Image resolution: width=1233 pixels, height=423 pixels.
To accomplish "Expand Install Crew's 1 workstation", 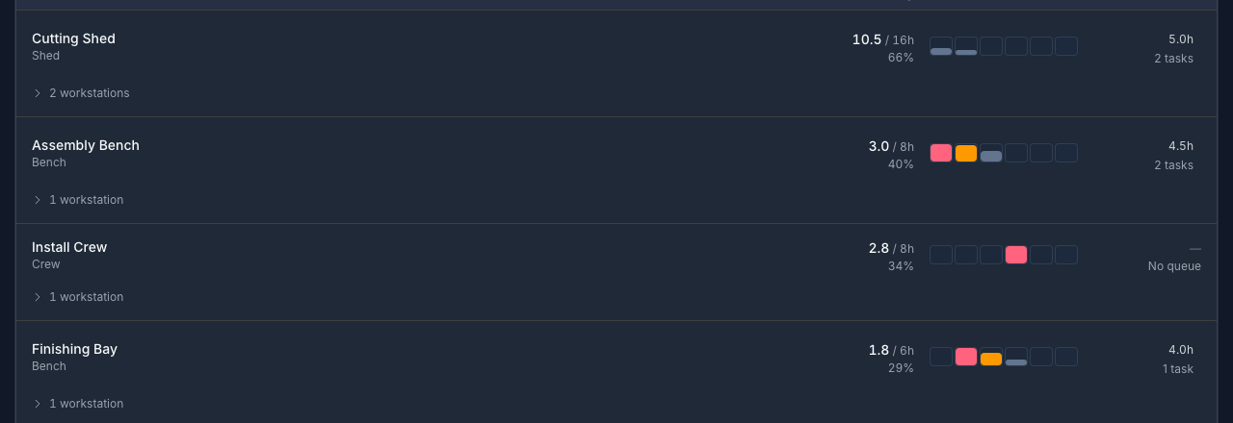I will click(78, 297).
